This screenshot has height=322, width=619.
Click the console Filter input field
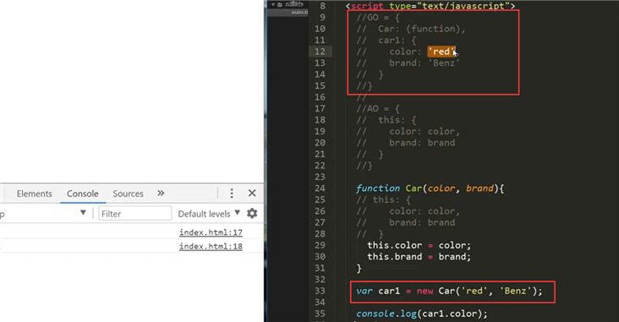click(x=135, y=214)
